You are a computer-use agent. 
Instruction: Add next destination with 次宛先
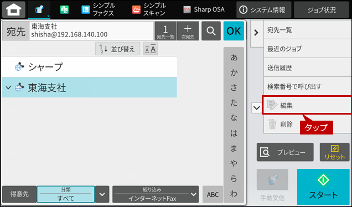click(188, 31)
